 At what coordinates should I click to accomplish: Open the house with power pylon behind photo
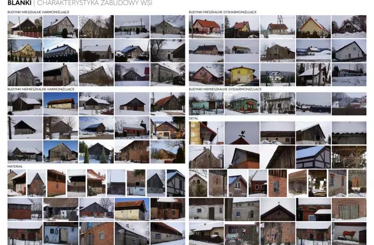[278, 27]
